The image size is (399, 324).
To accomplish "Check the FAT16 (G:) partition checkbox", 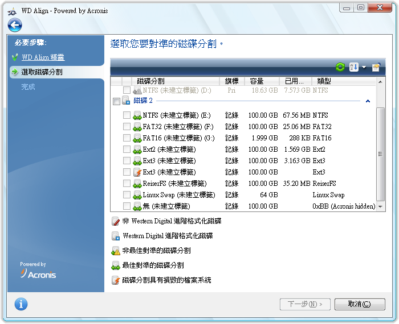I will coord(127,138).
